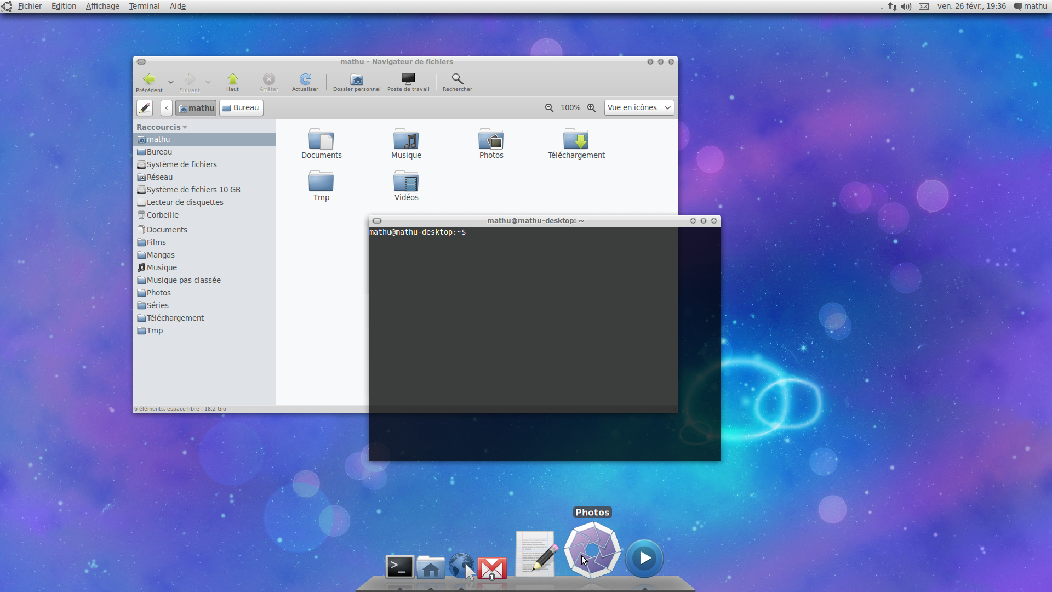Open Système de fichiers in the sidebar
The image size is (1052, 592).
pyautogui.click(x=204, y=165)
